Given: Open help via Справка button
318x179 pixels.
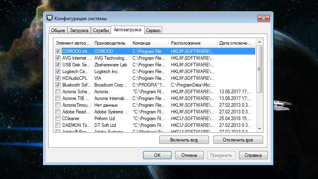Looking at the screenshot, I should pos(253,155).
